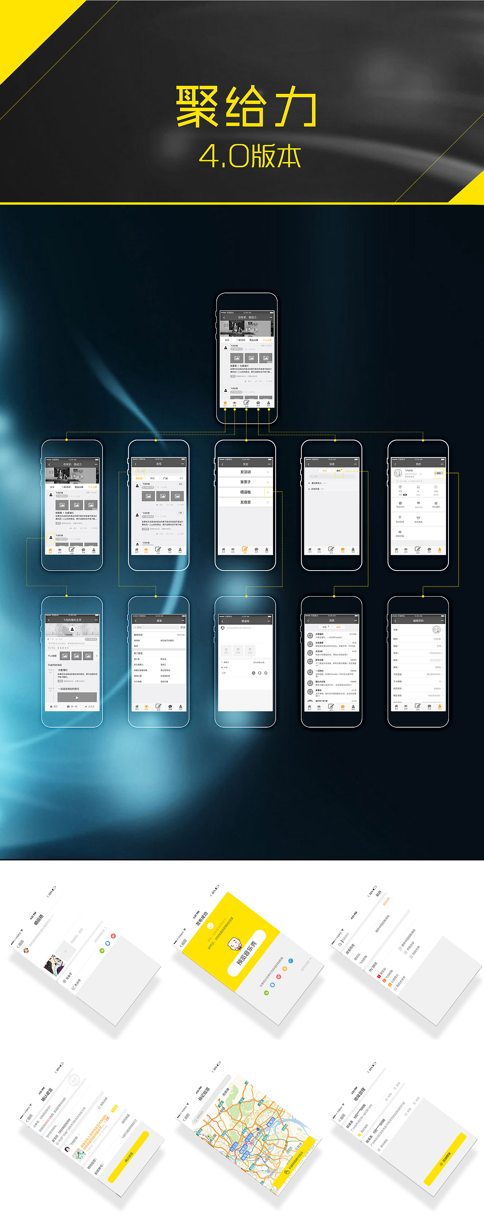The height and width of the screenshot is (1224, 484).
Task: Switch to 广场 tab on 发现 screen
Action: [x=165, y=478]
